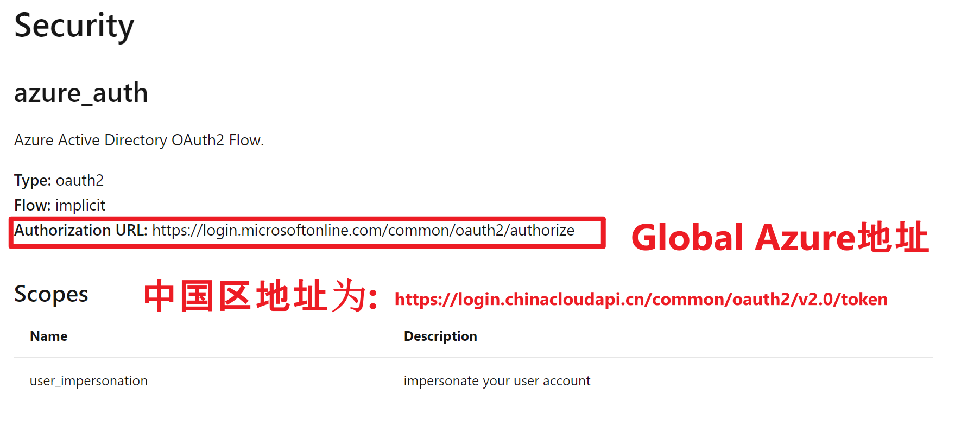Click the Description column header
This screenshot has height=432, width=961.
440,336
